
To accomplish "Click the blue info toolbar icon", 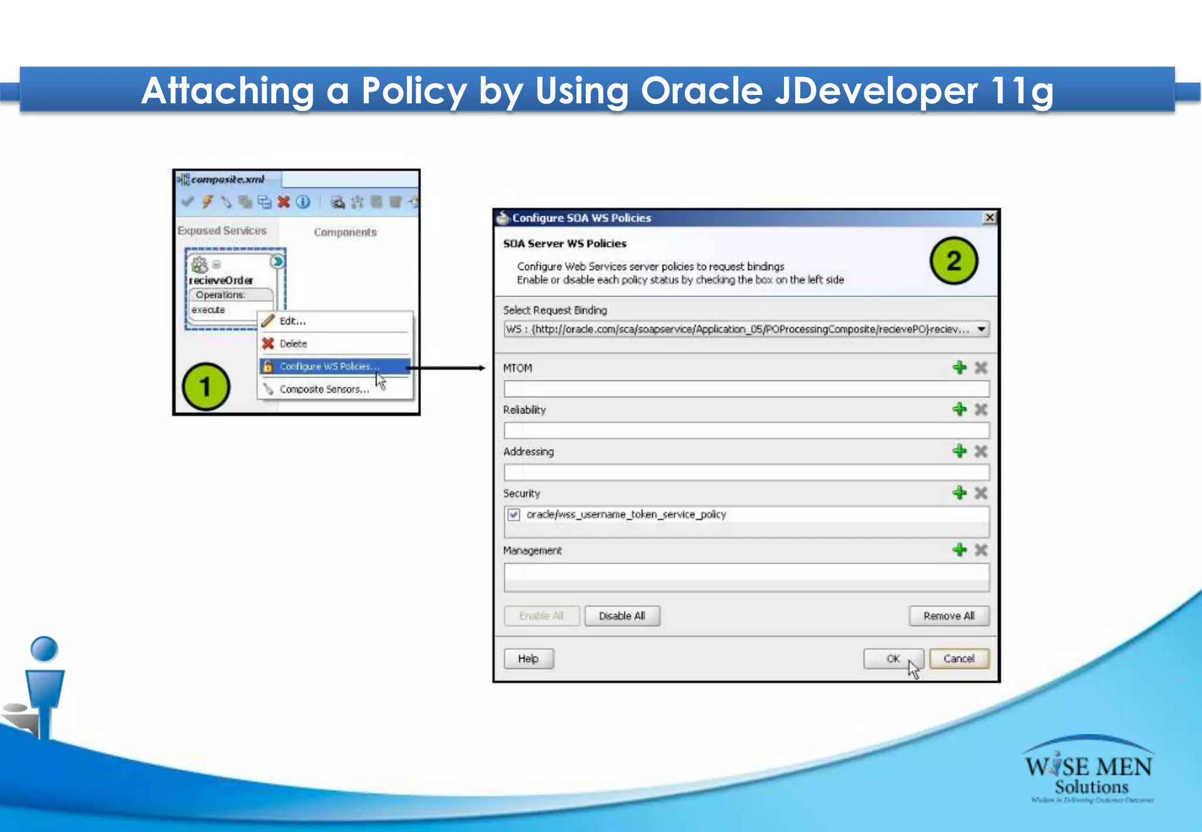I will pos(303,202).
